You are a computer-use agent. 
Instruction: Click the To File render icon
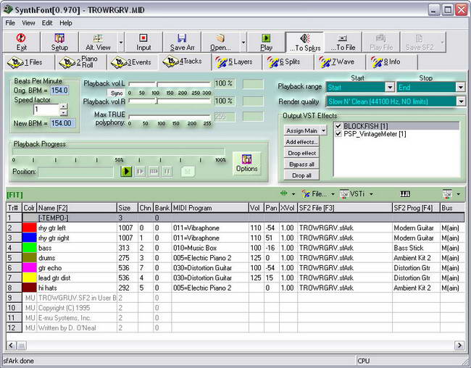[343, 38]
